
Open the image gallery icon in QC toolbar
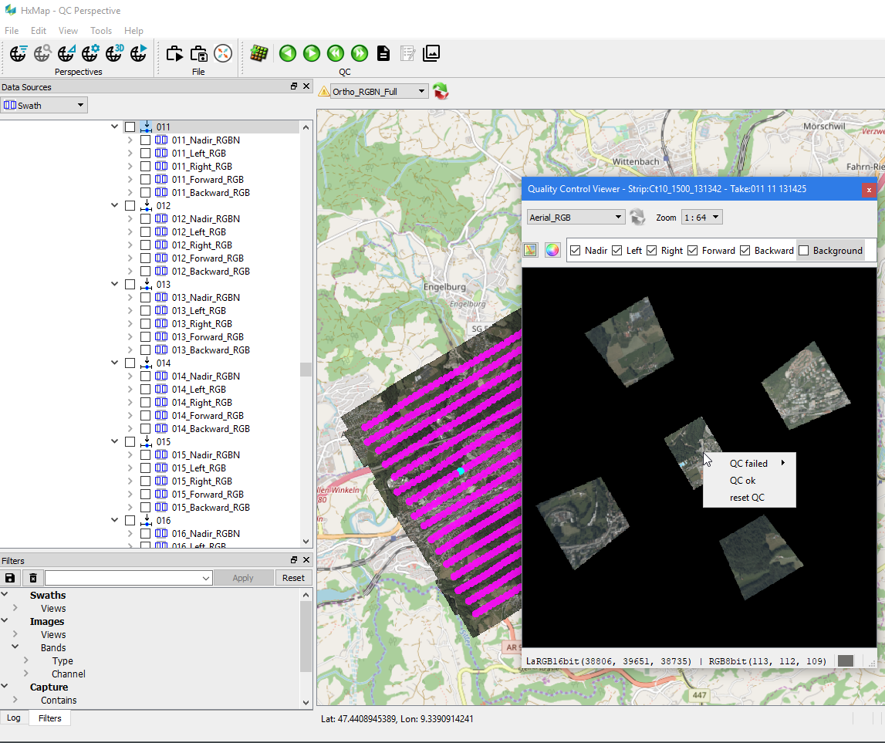click(x=431, y=53)
